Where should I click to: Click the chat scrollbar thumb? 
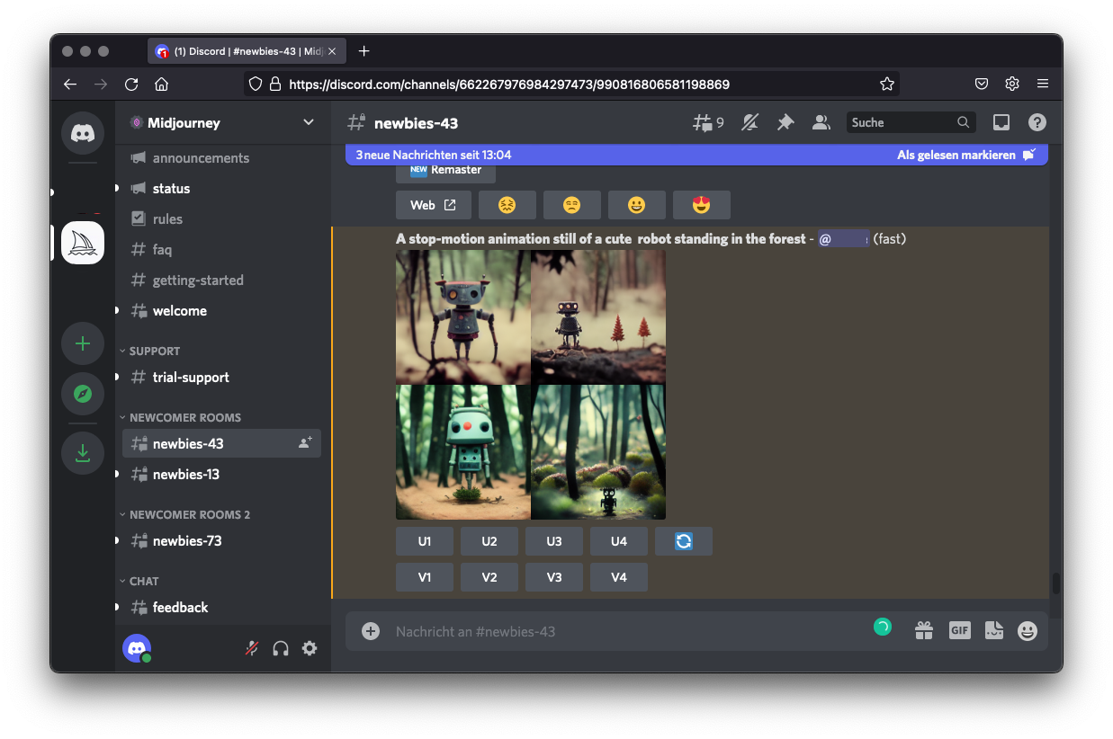(1055, 583)
